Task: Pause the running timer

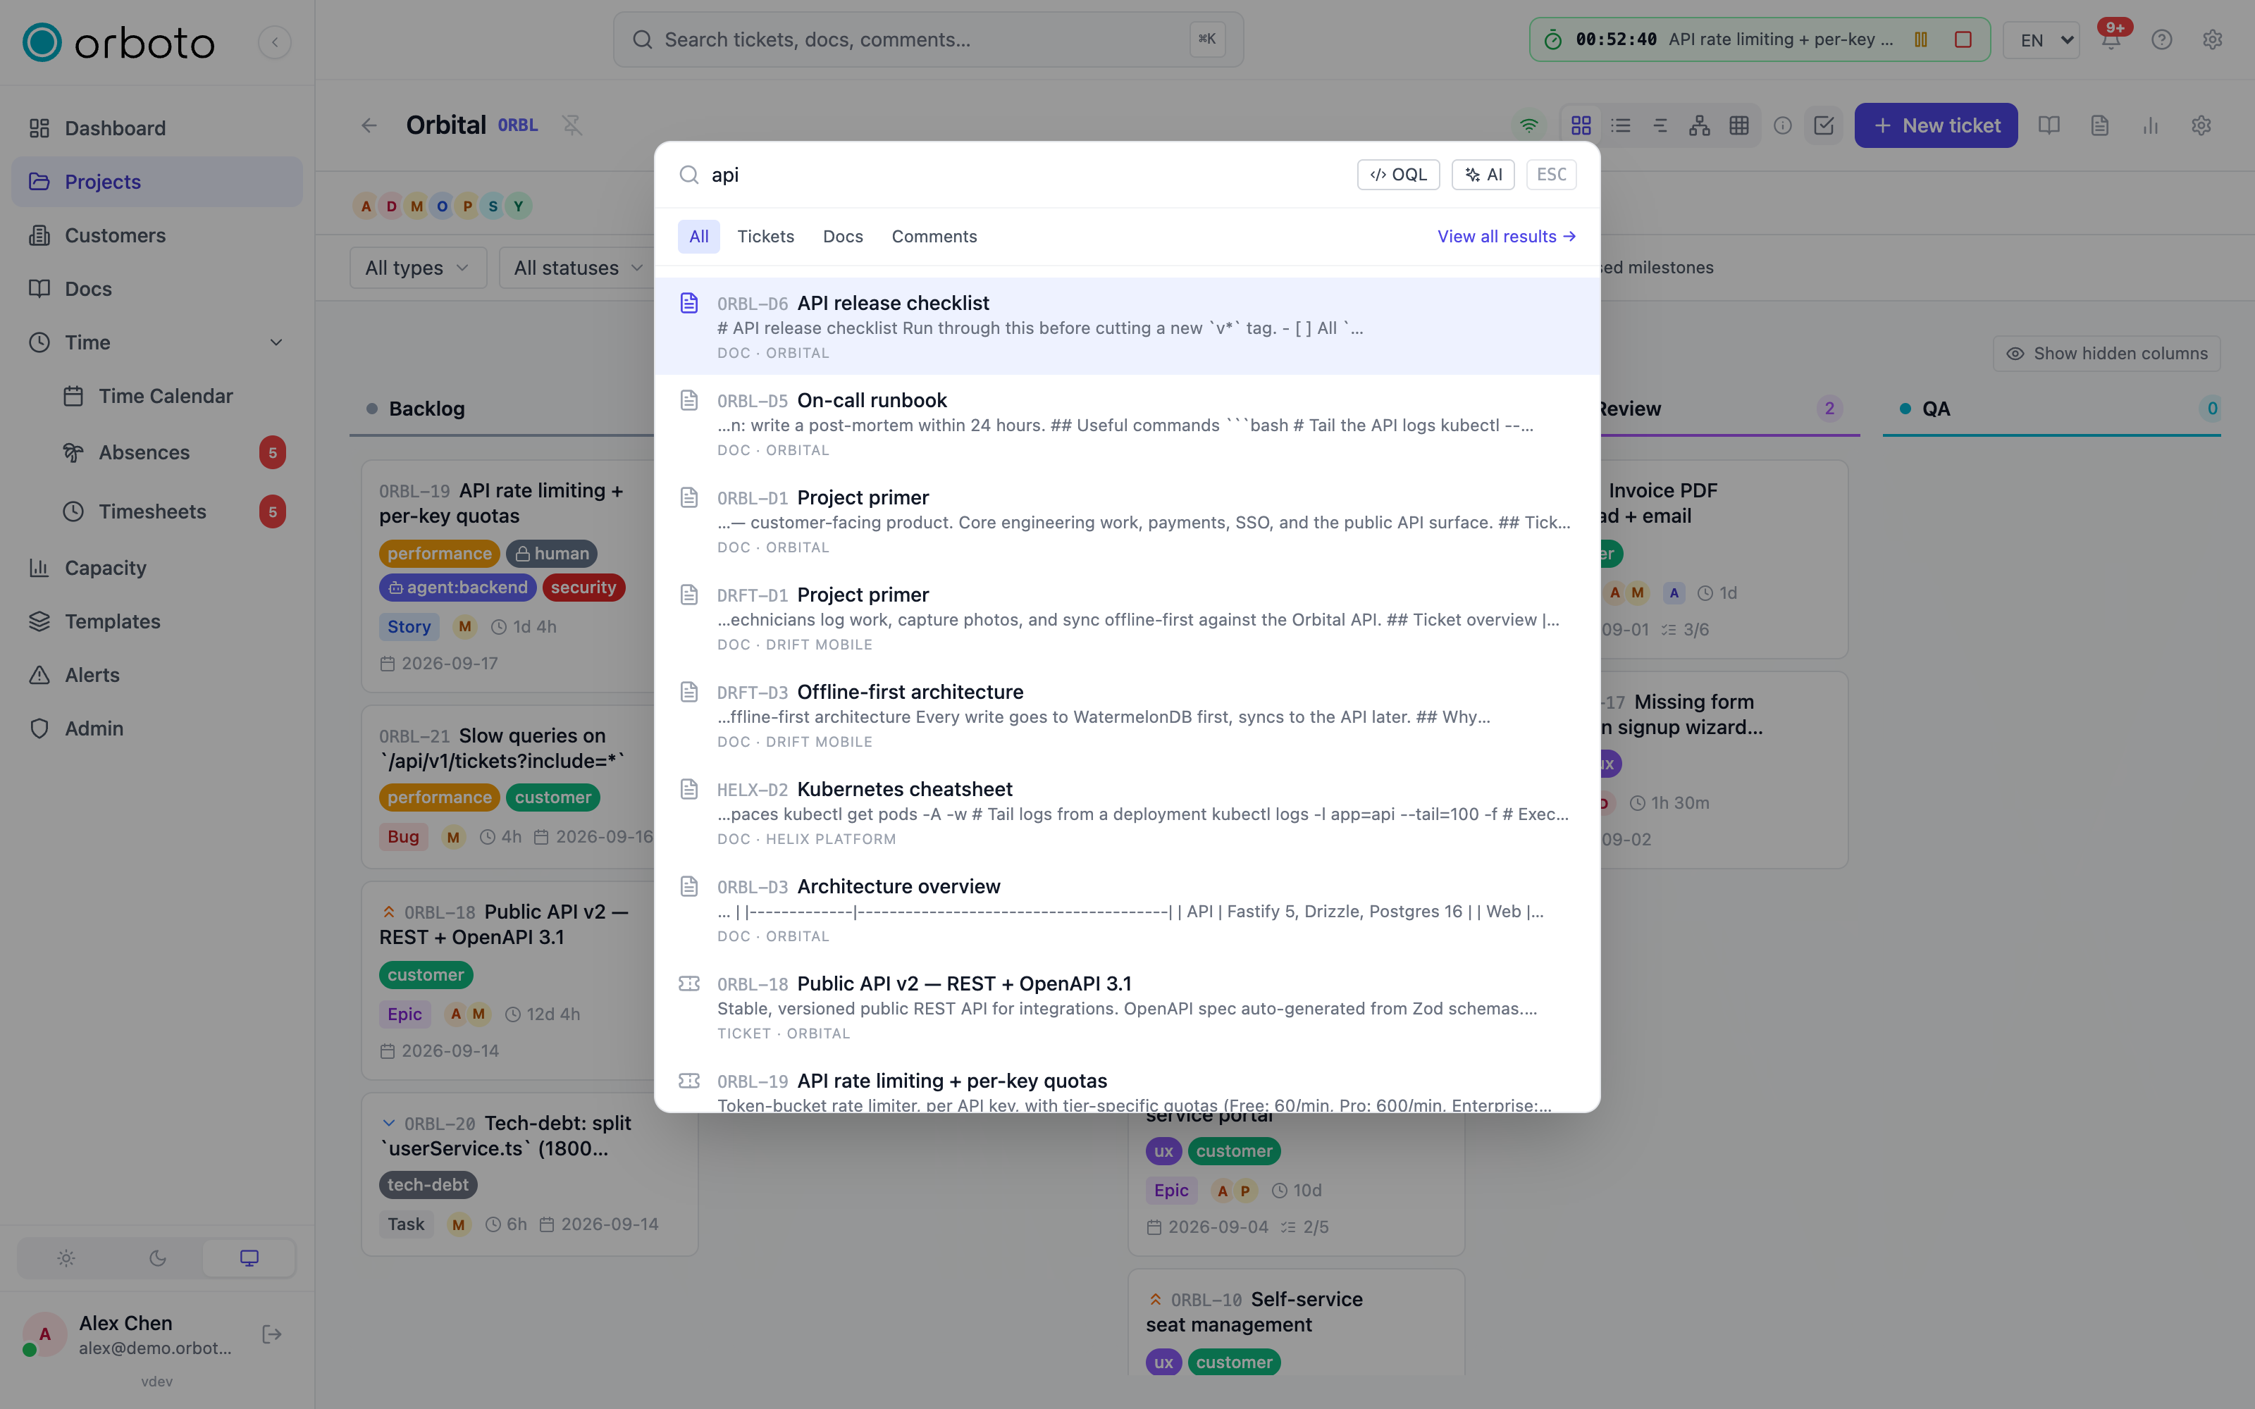Action: point(1920,39)
